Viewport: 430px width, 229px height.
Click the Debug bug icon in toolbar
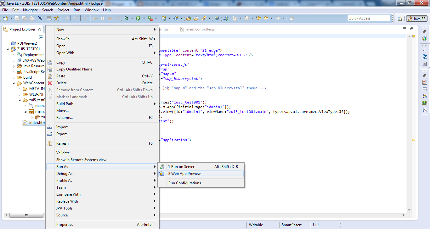tap(126, 19)
